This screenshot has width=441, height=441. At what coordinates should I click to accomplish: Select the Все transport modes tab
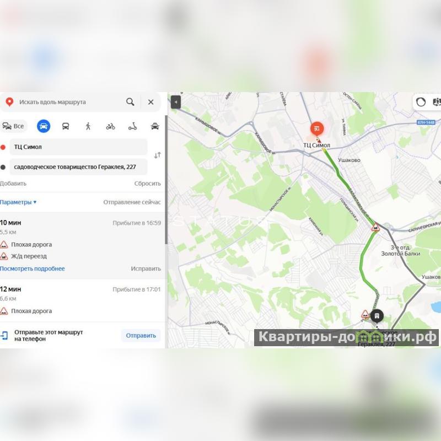pyautogui.click(x=13, y=126)
